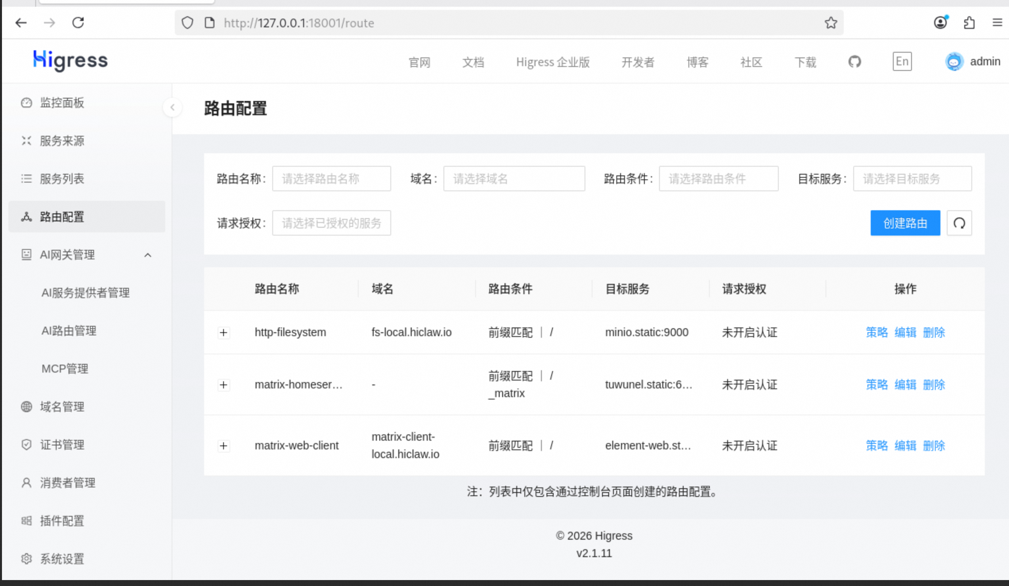Open 监控面板 from the sidebar
Viewport: 1009px width, 586px height.
coord(62,103)
